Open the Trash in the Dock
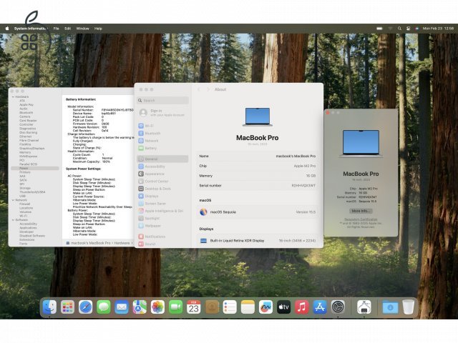 pos(408,307)
